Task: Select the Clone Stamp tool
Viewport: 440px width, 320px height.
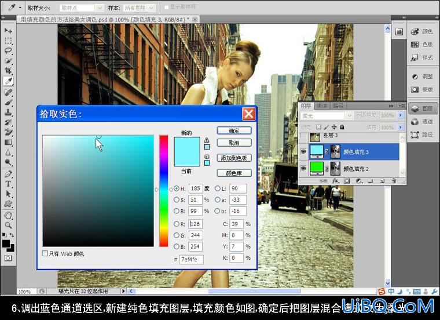Action: click(8, 112)
